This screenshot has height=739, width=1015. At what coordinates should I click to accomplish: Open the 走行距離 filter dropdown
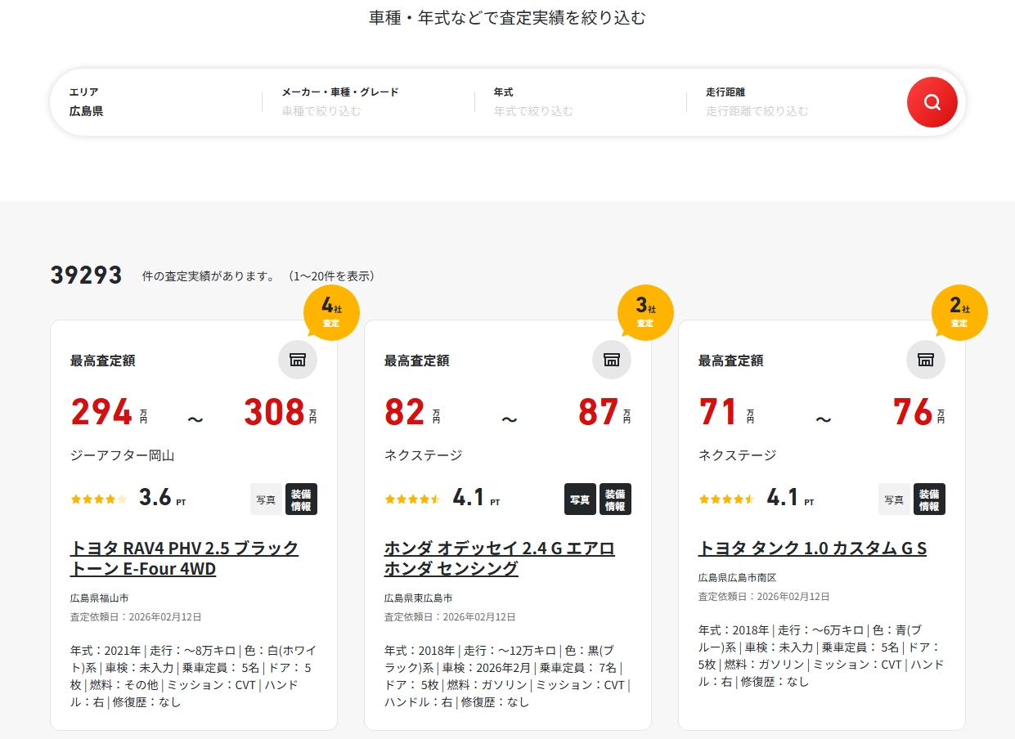(x=793, y=102)
